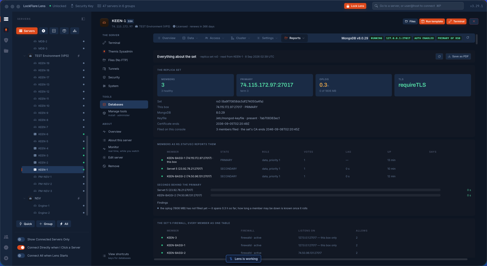Click the Lock Lens button
This screenshot has width=487, height=266.
point(355,6)
